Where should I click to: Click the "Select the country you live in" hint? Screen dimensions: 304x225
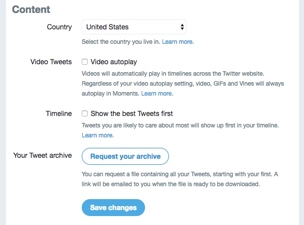point(121,42)
